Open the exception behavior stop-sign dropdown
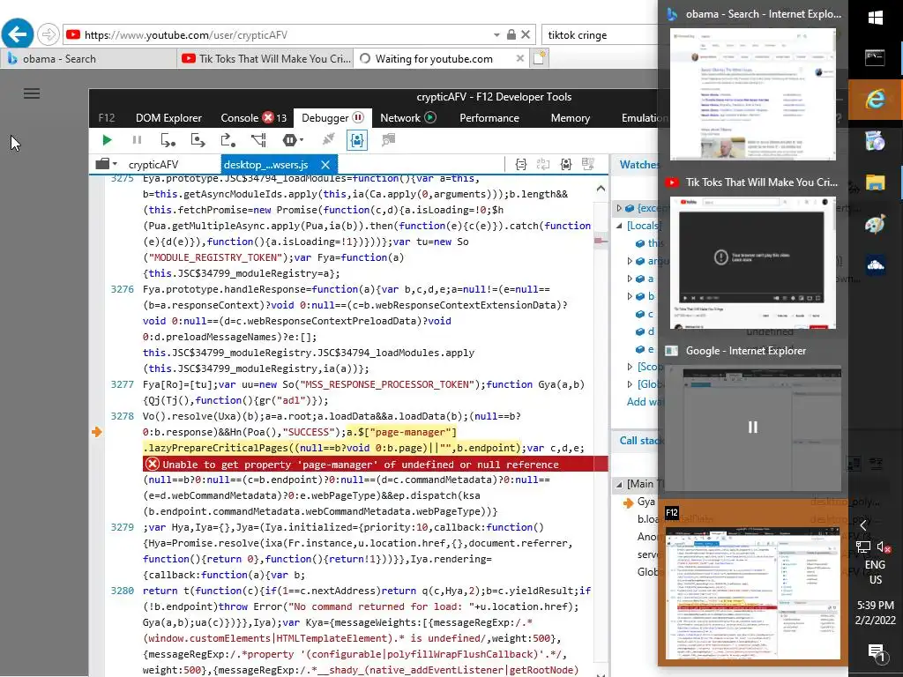 (293, 140)
